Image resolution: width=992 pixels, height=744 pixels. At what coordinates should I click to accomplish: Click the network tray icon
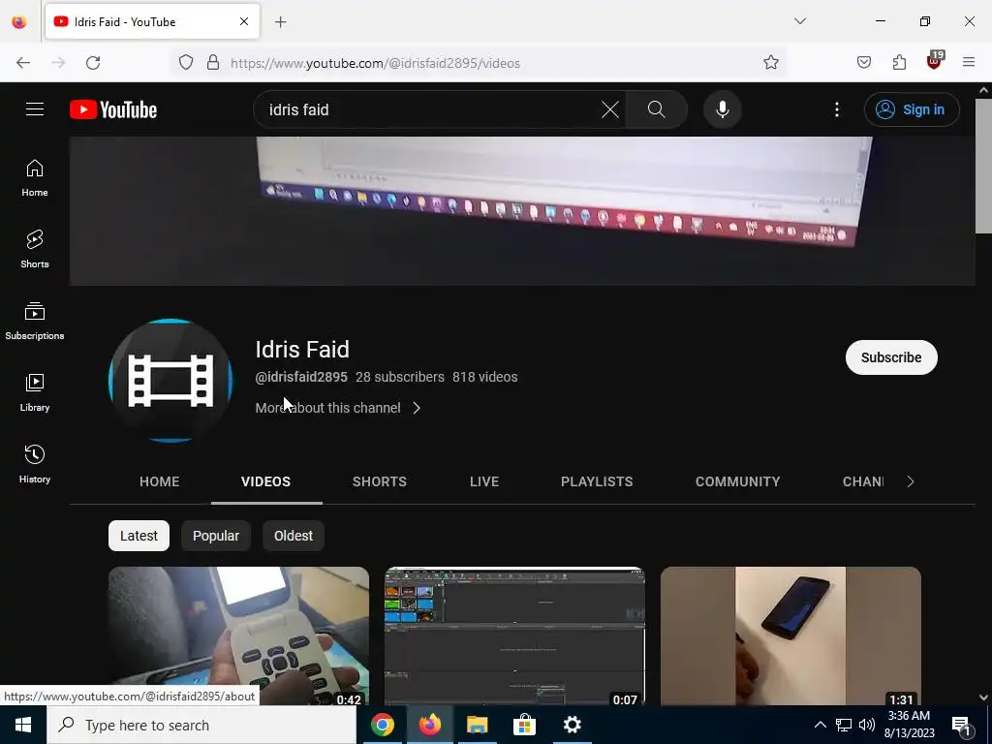tap(844, 725)
